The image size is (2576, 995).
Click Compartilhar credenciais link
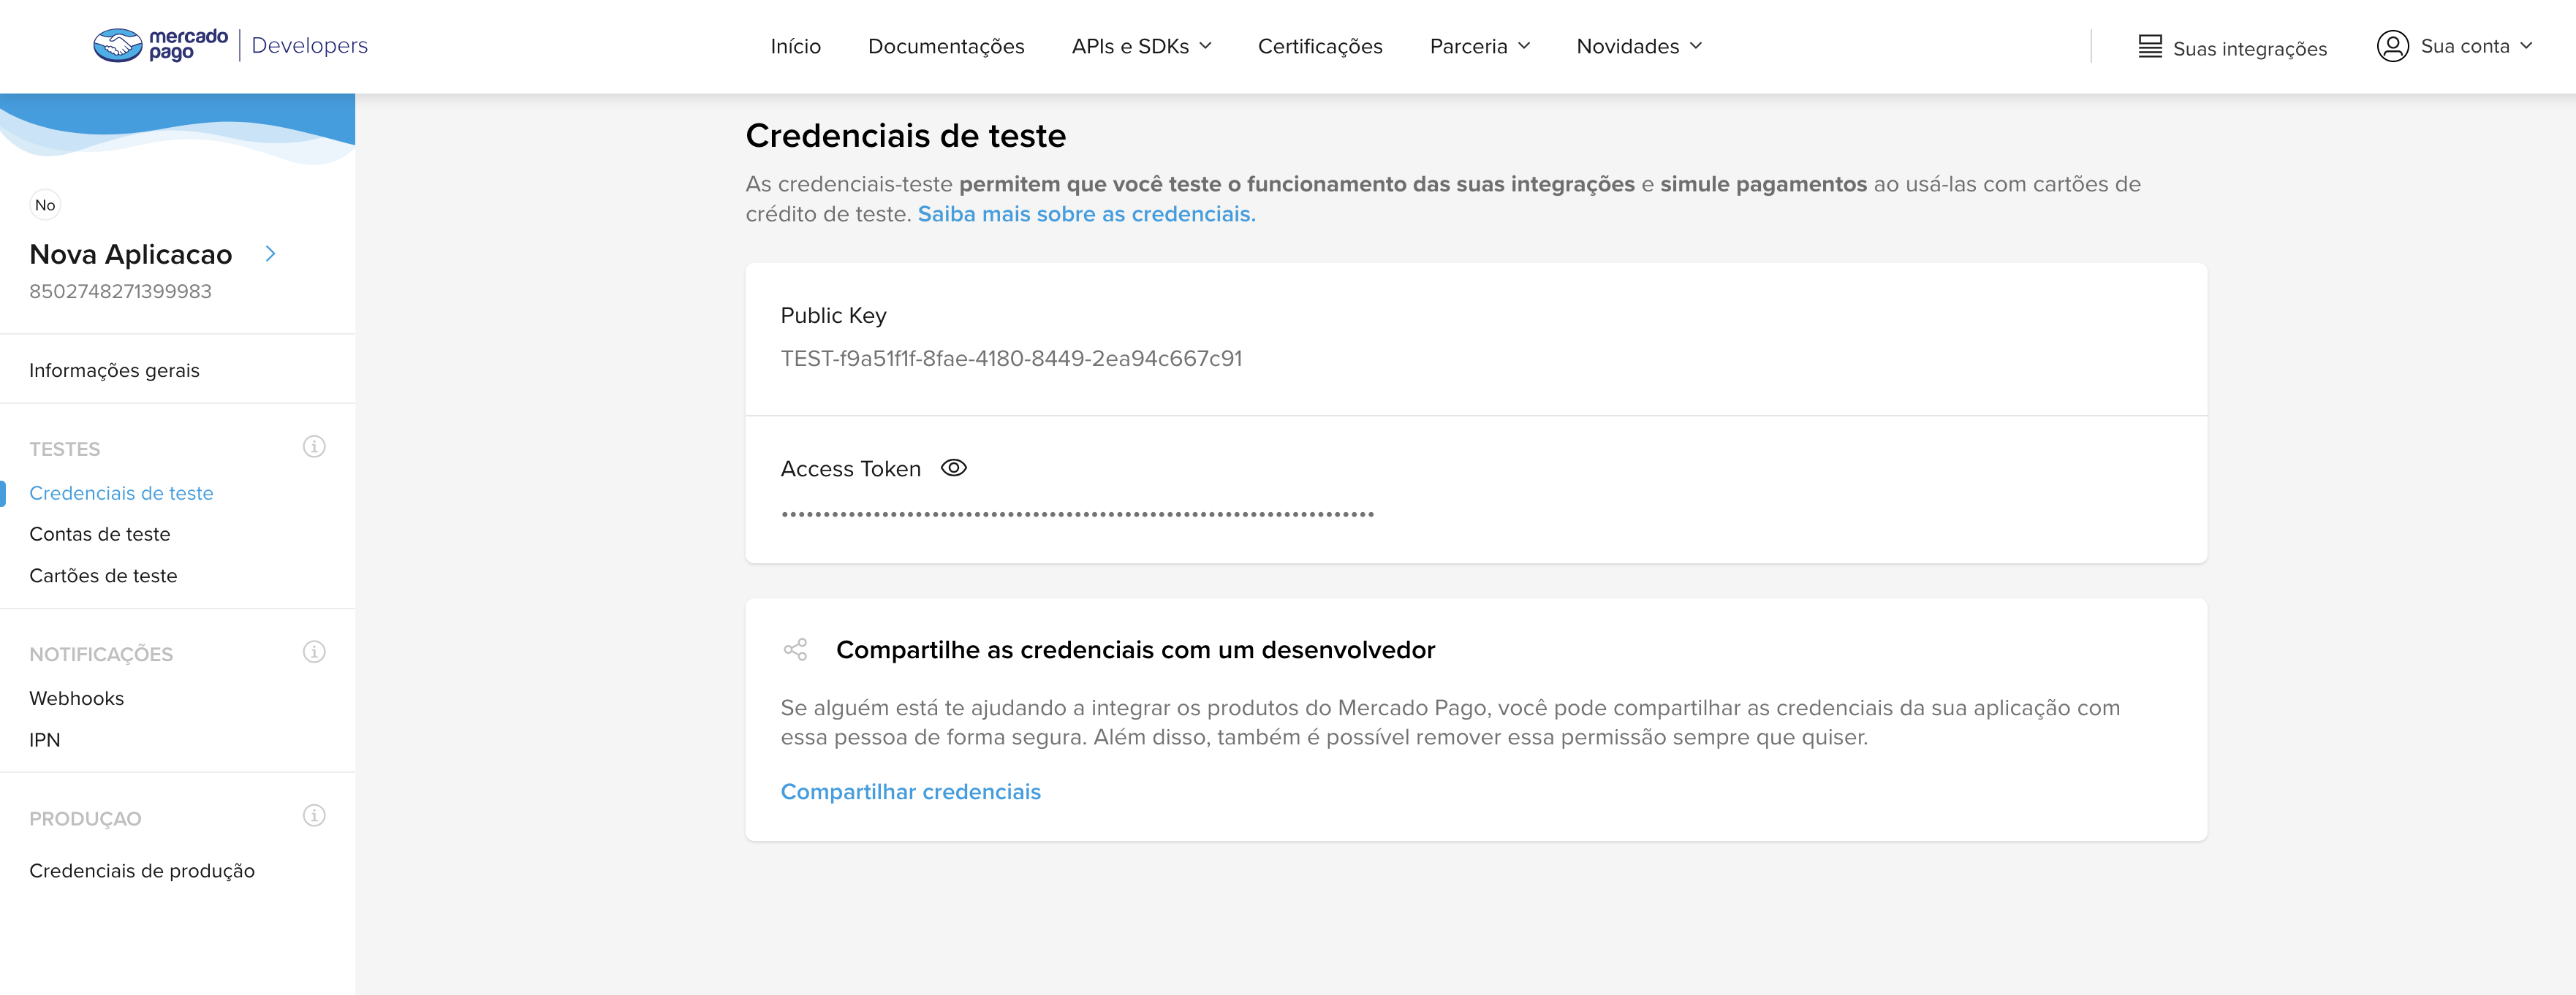click(910, 792)
